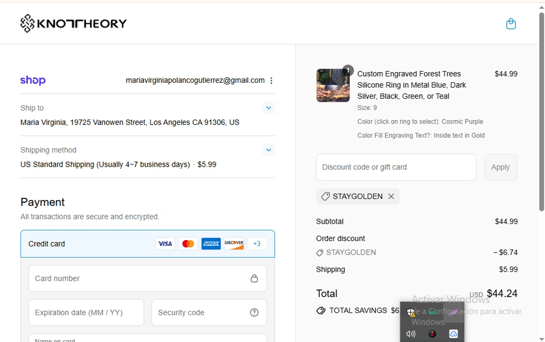545x342 pixels.
Task: Expand the Ship to address chevron
Action: pyautogui.click(x=269, y=108)
